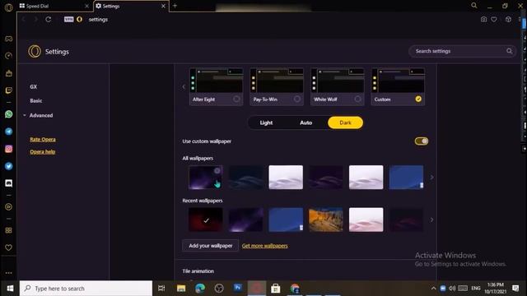Screen dimensions: 527x296
Task: Open three-dots sidebar setup menu
Action: 9,273
